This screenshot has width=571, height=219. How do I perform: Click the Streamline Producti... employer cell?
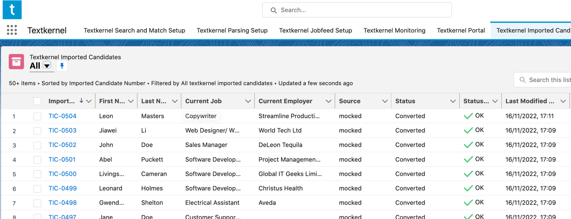pyautogui.click(x=289, y=116)
